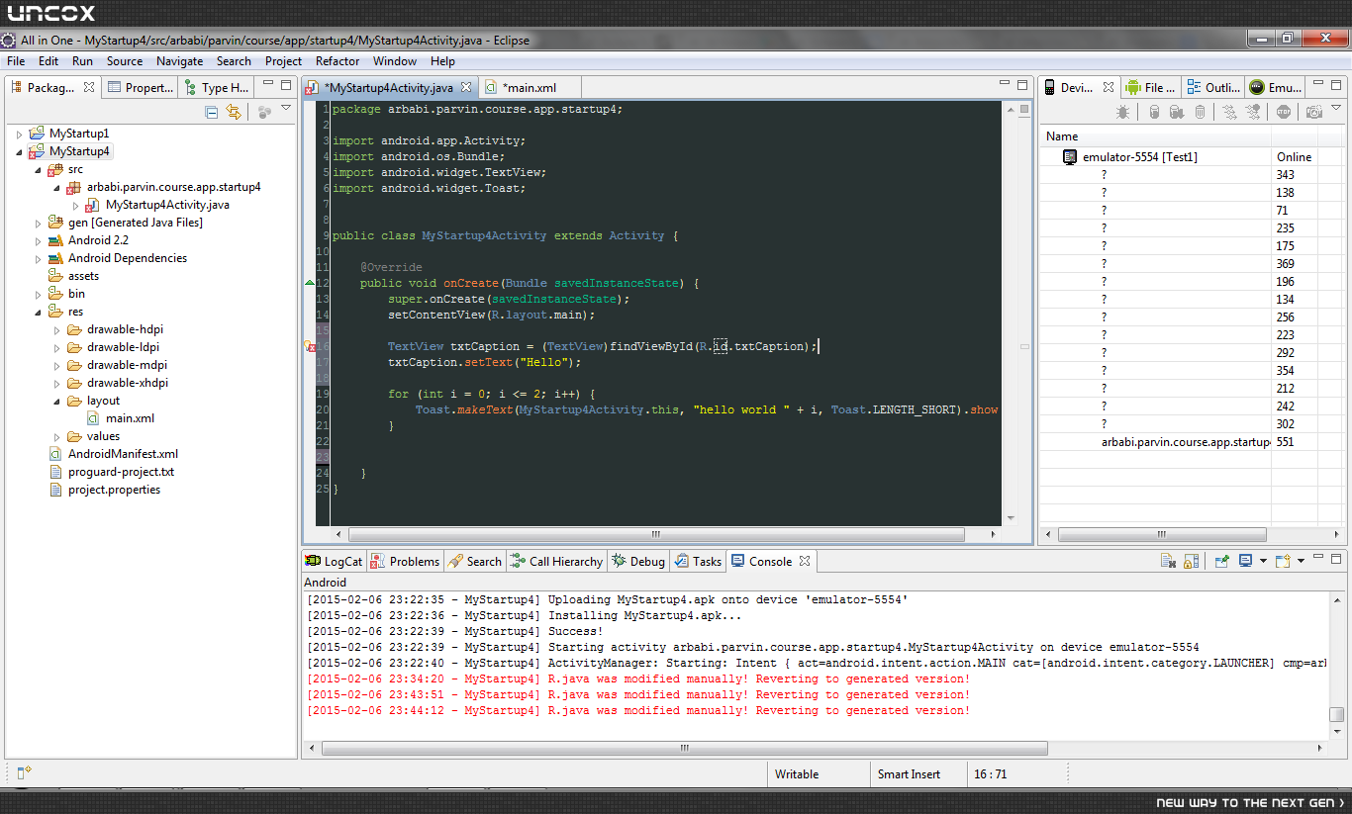Screen dimensions: 1352x814
Task: Open Display Selected Console dropdown arrow
Action: pos(1264,561)
